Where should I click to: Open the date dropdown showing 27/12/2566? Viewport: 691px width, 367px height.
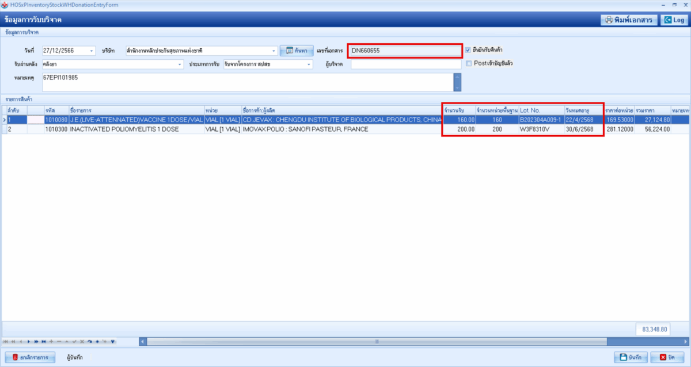(92, 51)
